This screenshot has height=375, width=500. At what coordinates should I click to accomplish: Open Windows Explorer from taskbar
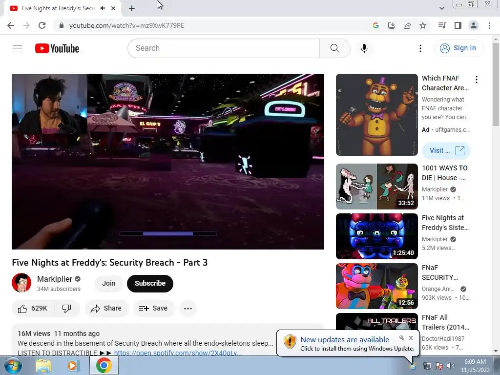[43, 366]
